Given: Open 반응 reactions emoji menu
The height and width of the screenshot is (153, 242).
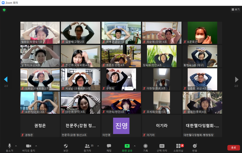Looking at the screenshot, I should (195, 146).
